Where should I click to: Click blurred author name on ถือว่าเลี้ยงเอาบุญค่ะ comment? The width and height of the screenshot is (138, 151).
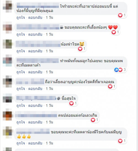30,81
